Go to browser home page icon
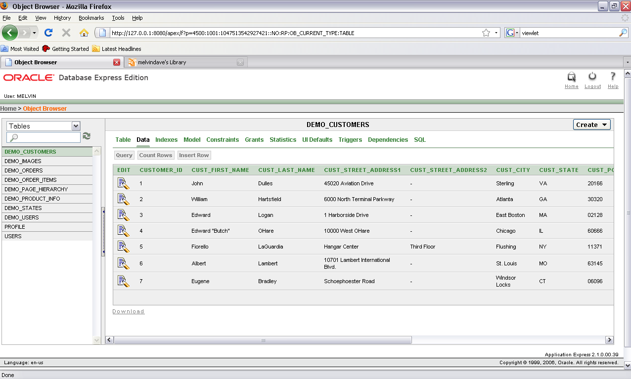The height and width of the screenshot is (379, 631). (x=84, y=33)
